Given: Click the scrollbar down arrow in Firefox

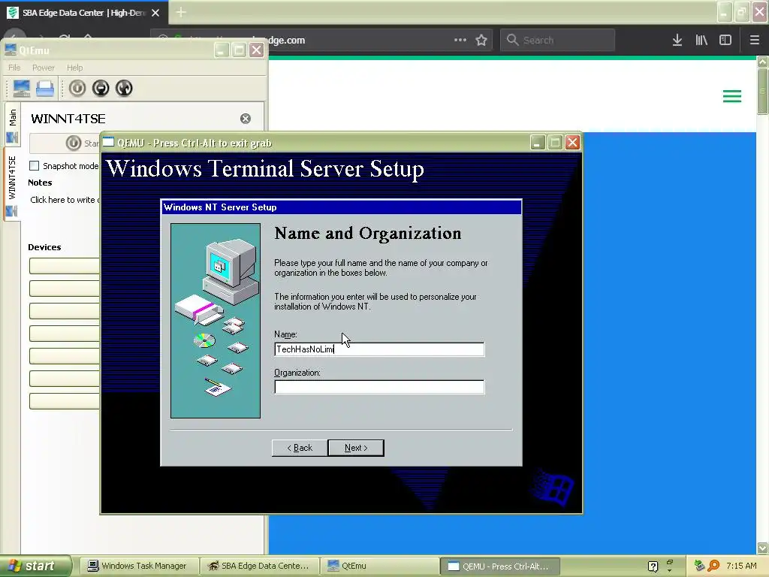Looking at the screenshot, I should [x=762, y=548].
